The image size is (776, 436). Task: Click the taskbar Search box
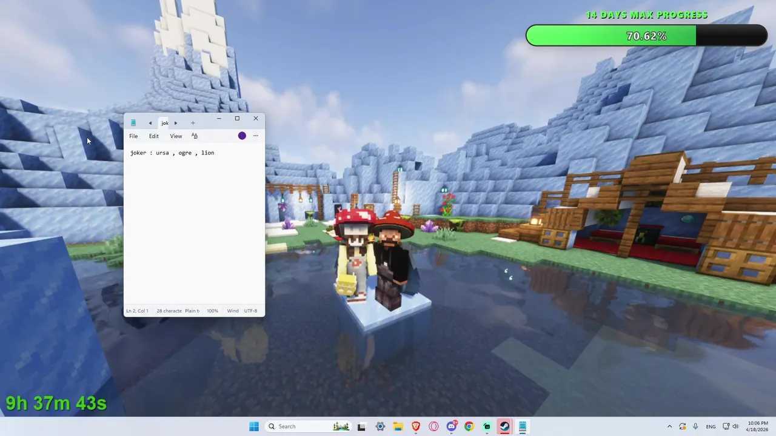coord(308,426)
